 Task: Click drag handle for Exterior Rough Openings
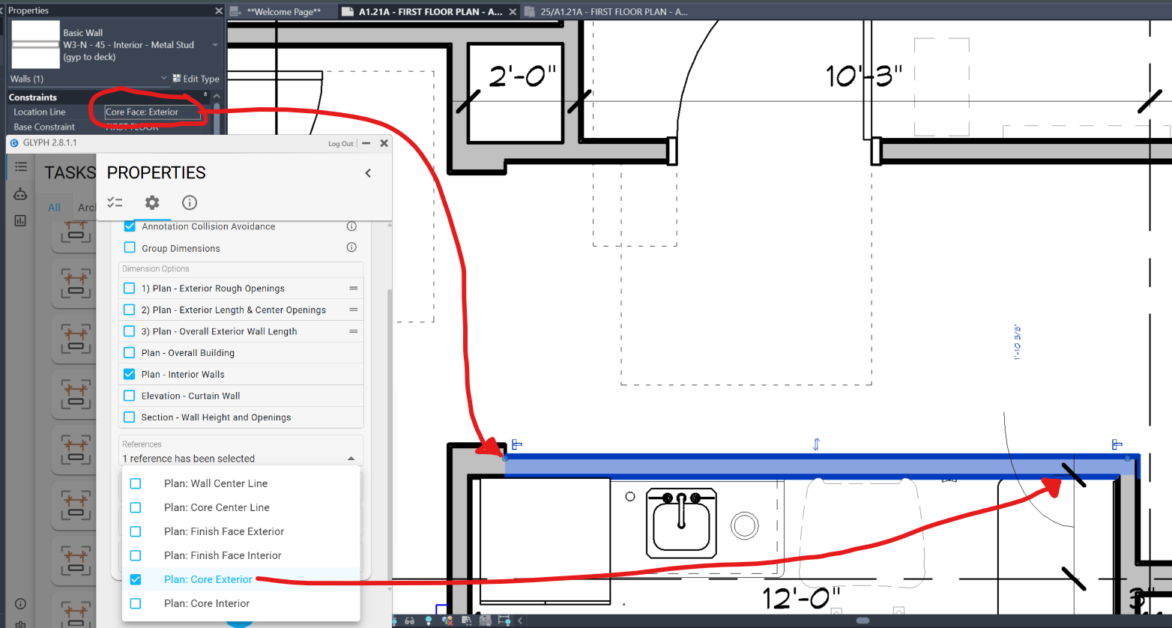click(x=353, y=289)
